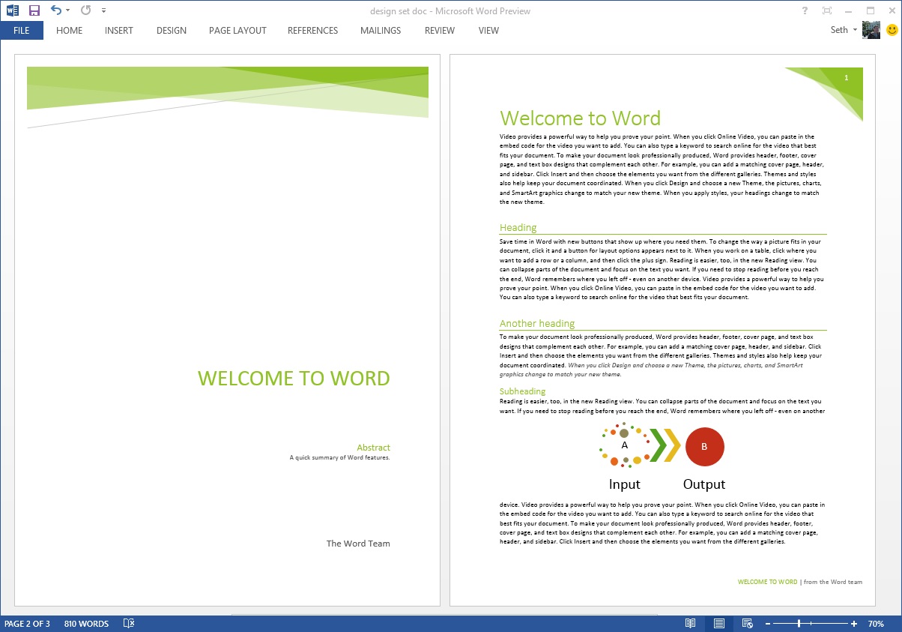Viewport: 902px width, 632px height.
Task: Click the 810 WORDS count button
Action: point(85,623)
